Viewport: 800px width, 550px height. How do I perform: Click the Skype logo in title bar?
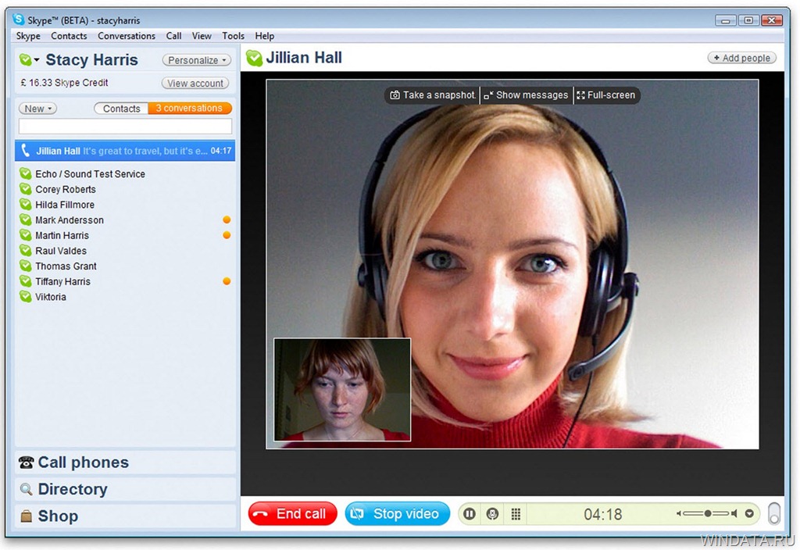pos(19,20)
